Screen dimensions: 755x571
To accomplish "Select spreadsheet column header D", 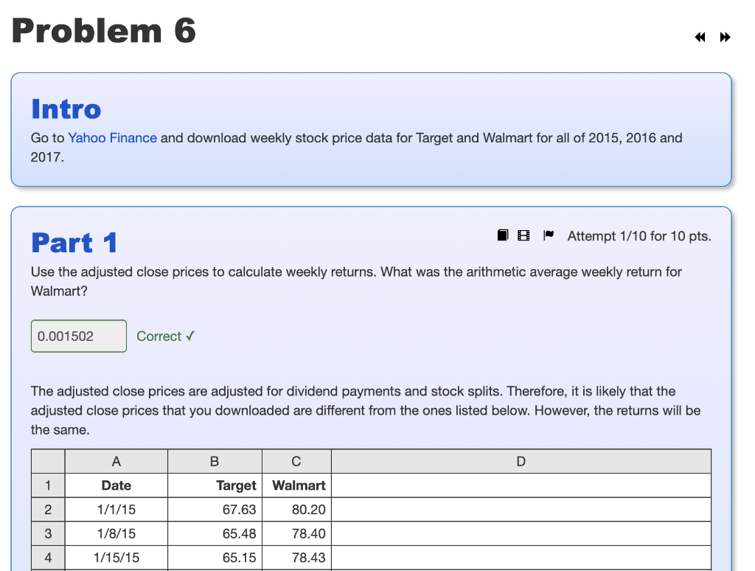I will 521,460.
